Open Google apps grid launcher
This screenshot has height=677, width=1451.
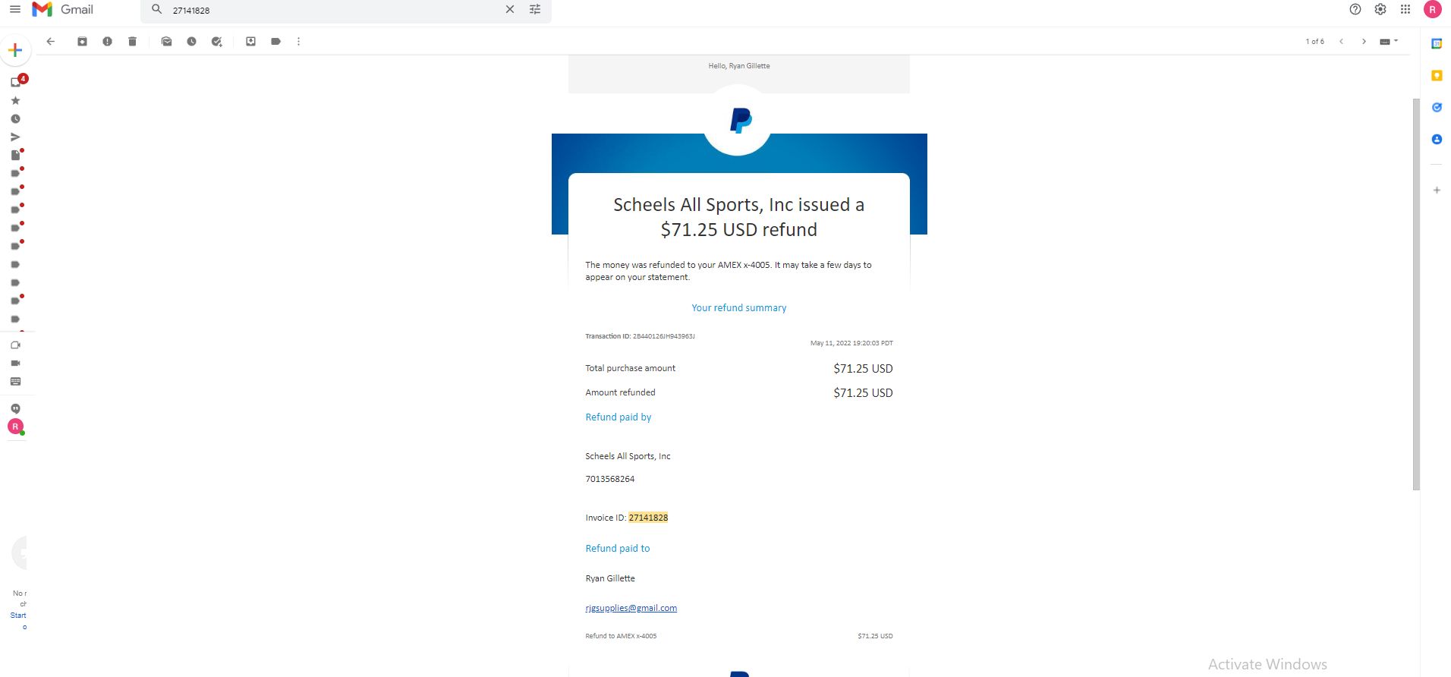click(1405, 10)
